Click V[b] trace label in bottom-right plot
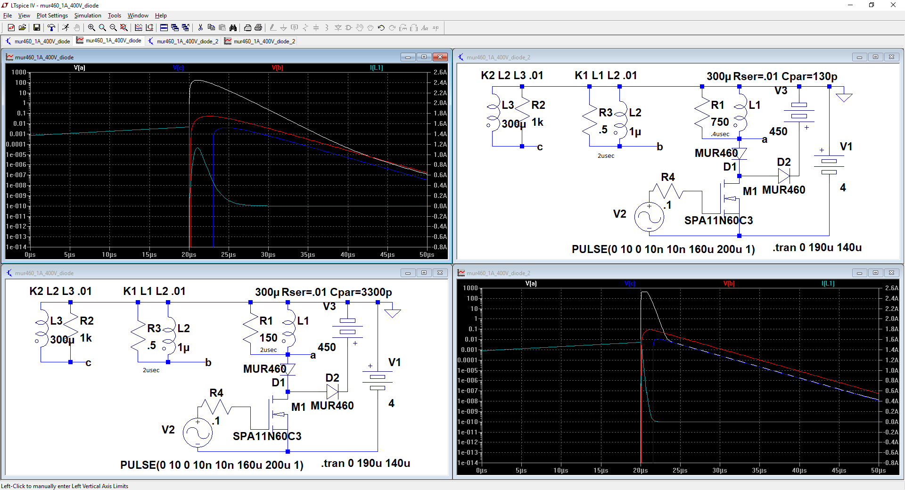905x490 pixels. coord(729,284)
